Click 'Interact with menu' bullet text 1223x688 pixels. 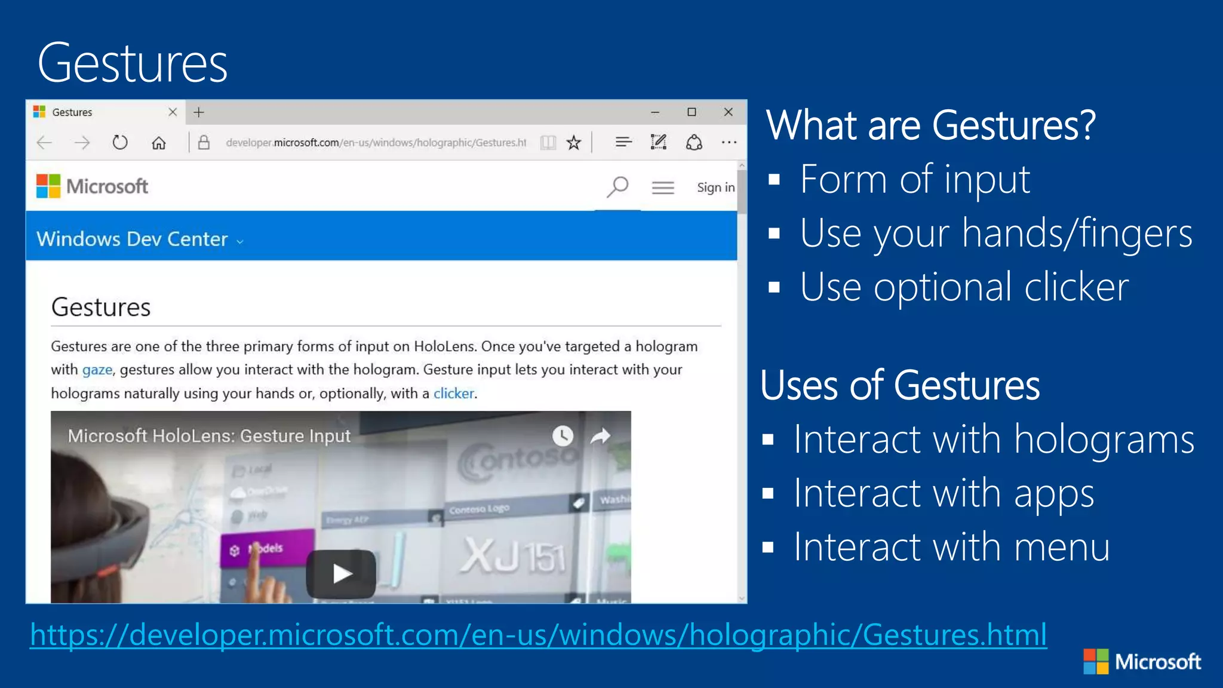coord(951,547)
